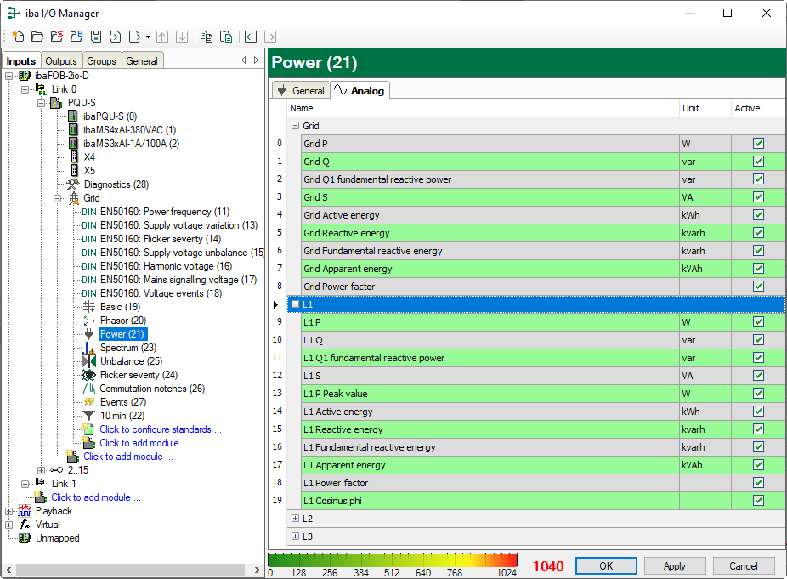Click the copy icon in the toolbar
This screenshot has width=787, height=579.
coord(206,37)
